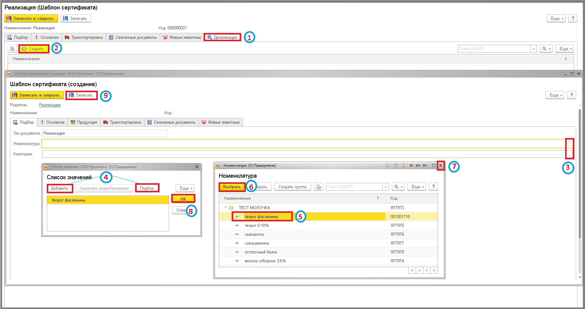Click Наименование column header in Детализация list
This screenshot has height=309, width=585.
click(x=26, y=59)
